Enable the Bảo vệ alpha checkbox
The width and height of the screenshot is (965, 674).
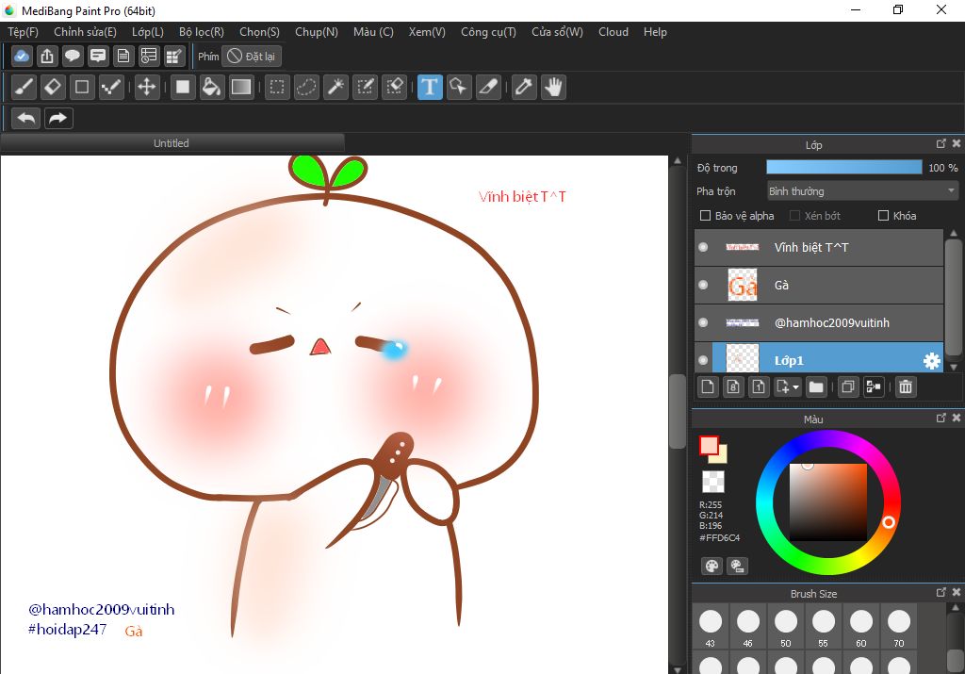705,216
